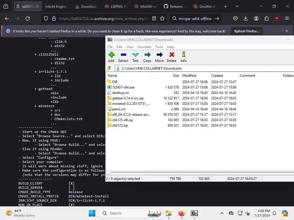Open a new Firefox tab
This screenshot has width=294, height=220.
pos(226,7)
